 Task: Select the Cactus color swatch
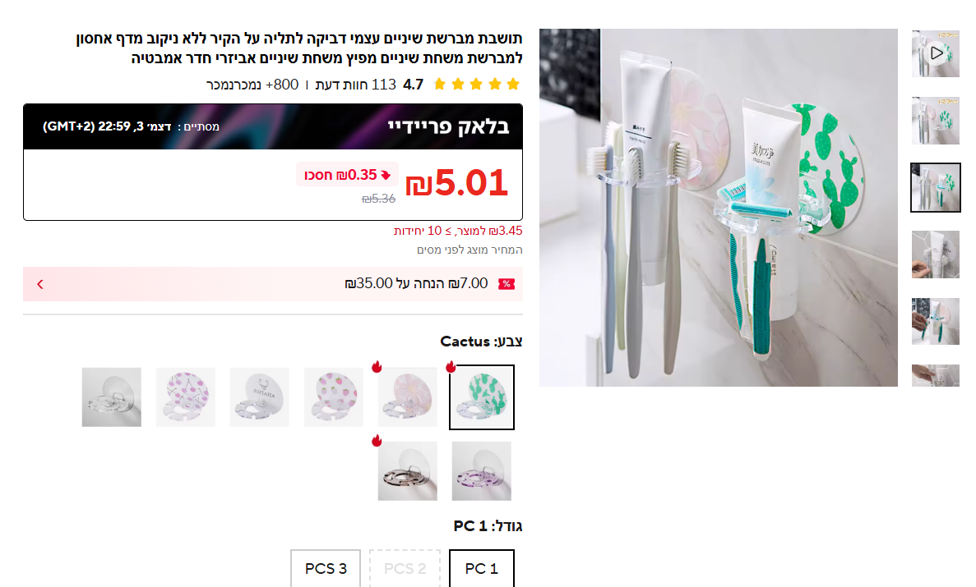pyautogui.click(x=482, y=397)
